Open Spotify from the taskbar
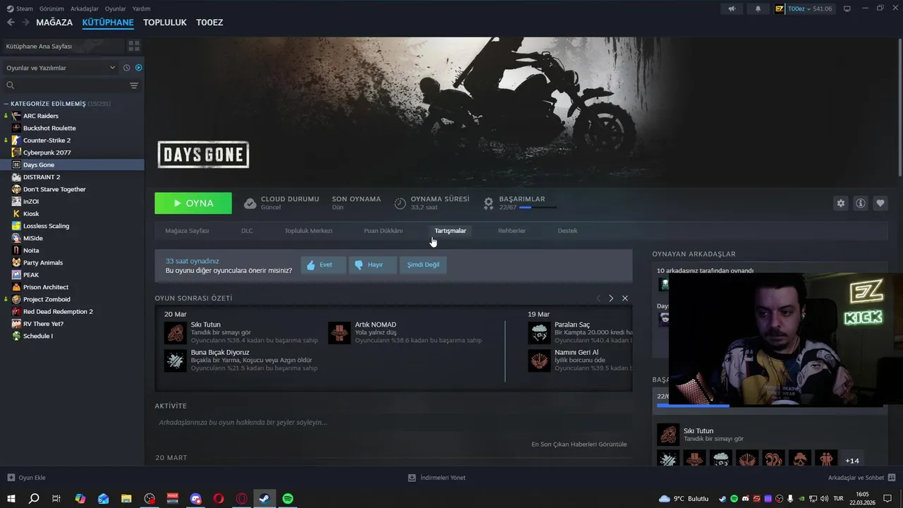 pyautogui.click(x=288, y=498)
